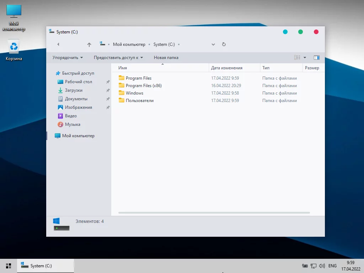
Task: Click the up one level arrow
Action: pyautogui.click(x=89, y=44)
